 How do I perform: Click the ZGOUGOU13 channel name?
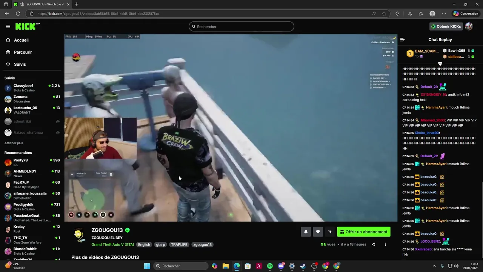(107, 230)
